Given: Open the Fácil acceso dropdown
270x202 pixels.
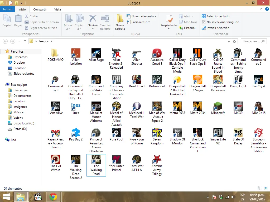Looking at the screenshot, I should [x=138, y=22].
